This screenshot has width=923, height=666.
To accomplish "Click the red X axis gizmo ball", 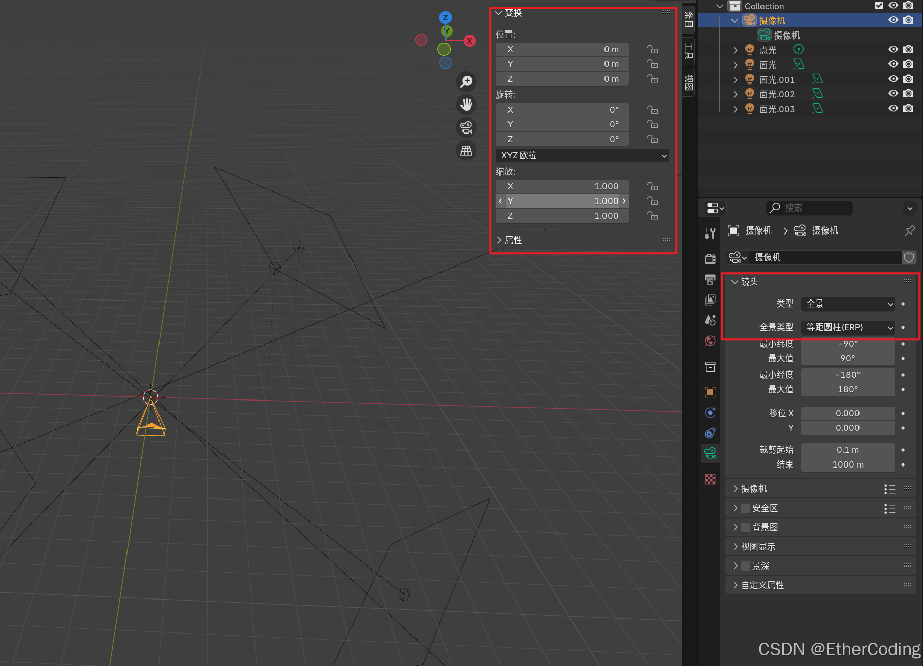I will 470,41.
